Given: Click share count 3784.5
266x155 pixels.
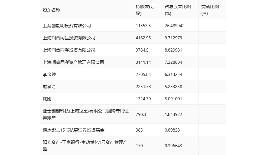Looking at the screenshot, I should tap(142, 50).
